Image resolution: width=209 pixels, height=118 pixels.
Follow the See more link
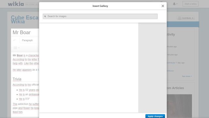click(187, 76)
